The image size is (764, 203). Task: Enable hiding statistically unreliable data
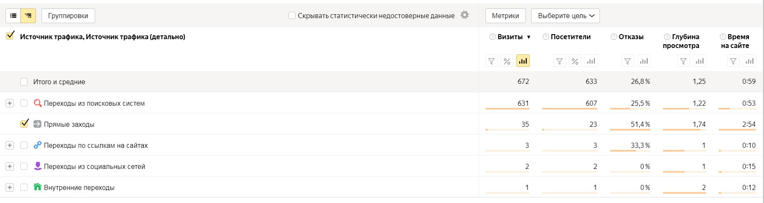[292, 16]
